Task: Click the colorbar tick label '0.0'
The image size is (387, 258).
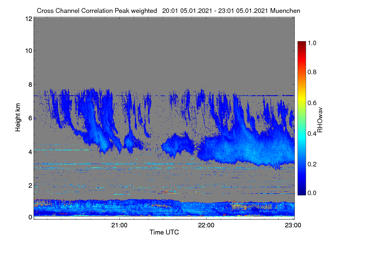Action: pos(313,193)
